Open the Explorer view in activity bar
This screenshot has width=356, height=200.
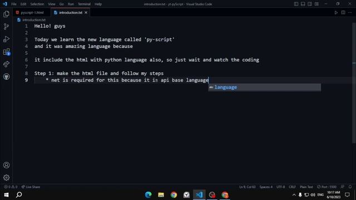click(x=6, y=14)
